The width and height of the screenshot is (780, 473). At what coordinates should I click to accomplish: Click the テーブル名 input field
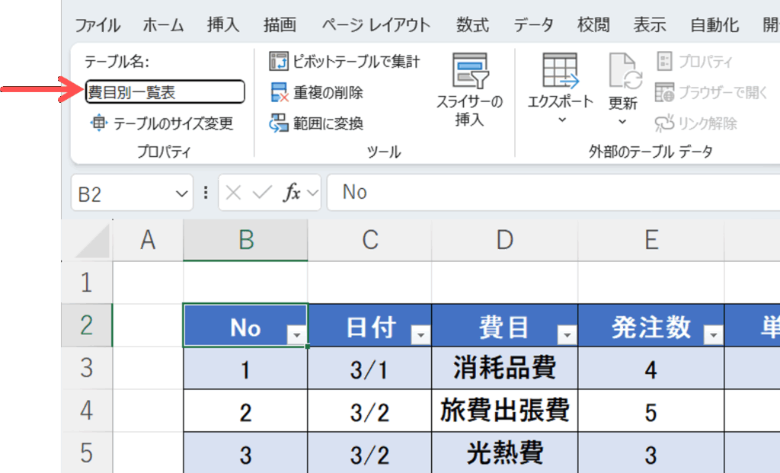pyautogui.click(x=165, y=92)
